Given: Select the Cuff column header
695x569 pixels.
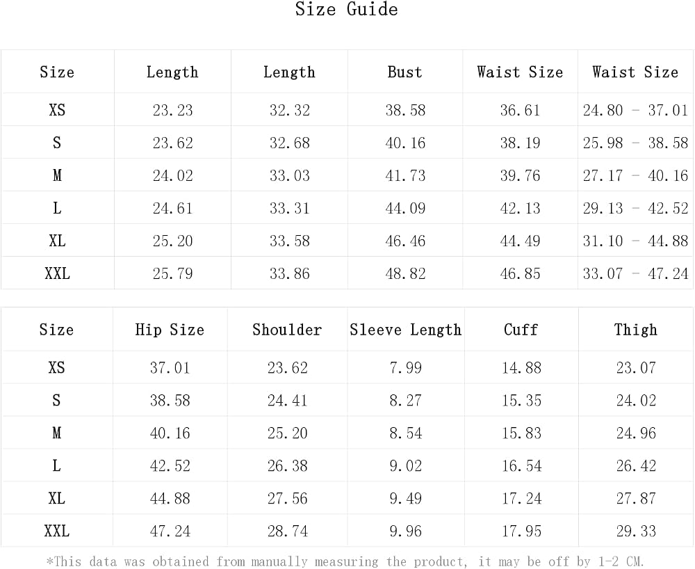Looking at the screenshot, I should pyautogui.click(x=521, y=330).
